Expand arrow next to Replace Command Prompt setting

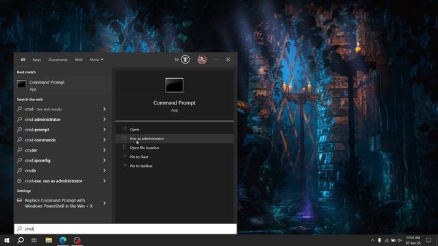(x=104, y=203)
